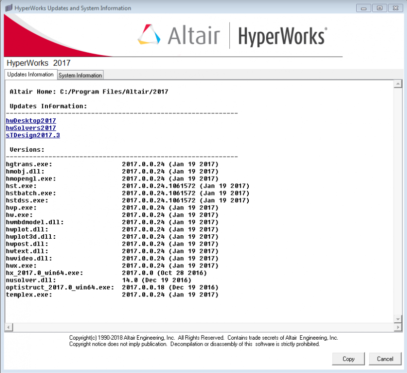Select the Updates Information tab
The height and width of the screenshot is (373, 407).
pos(30,75)
